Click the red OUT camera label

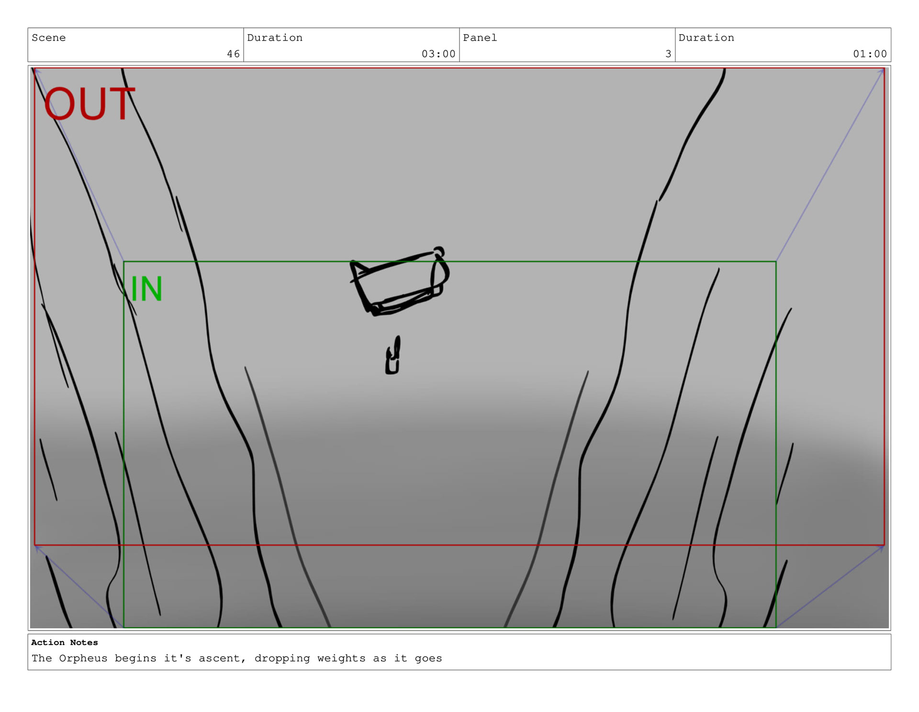pos(89,103)
